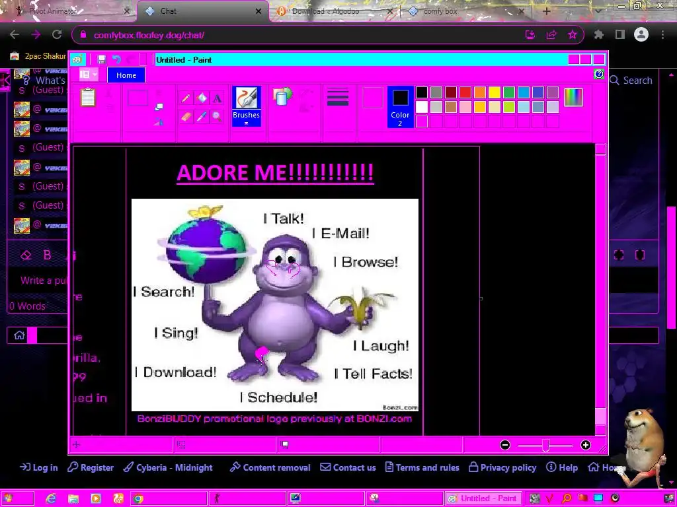This screenshot has width=677, height=507.
Task: Select the Color picker eyedropper tool
Action: coord(202,116)
